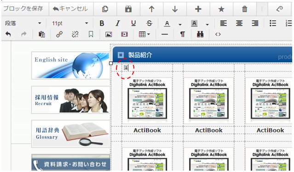This screenshot has height=172, width=294.
Task: Move block down with down arrow
Action: click(175, 9)
